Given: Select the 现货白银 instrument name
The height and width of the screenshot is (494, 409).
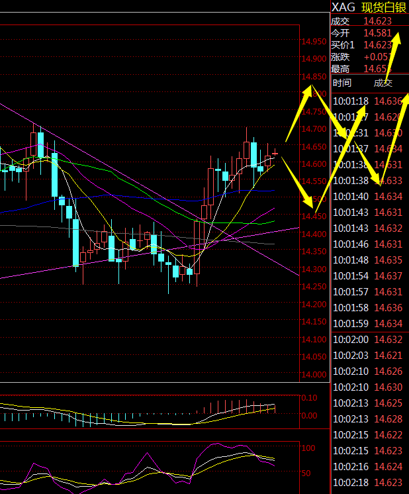Looking at the screenshot, I should point(383,7).
